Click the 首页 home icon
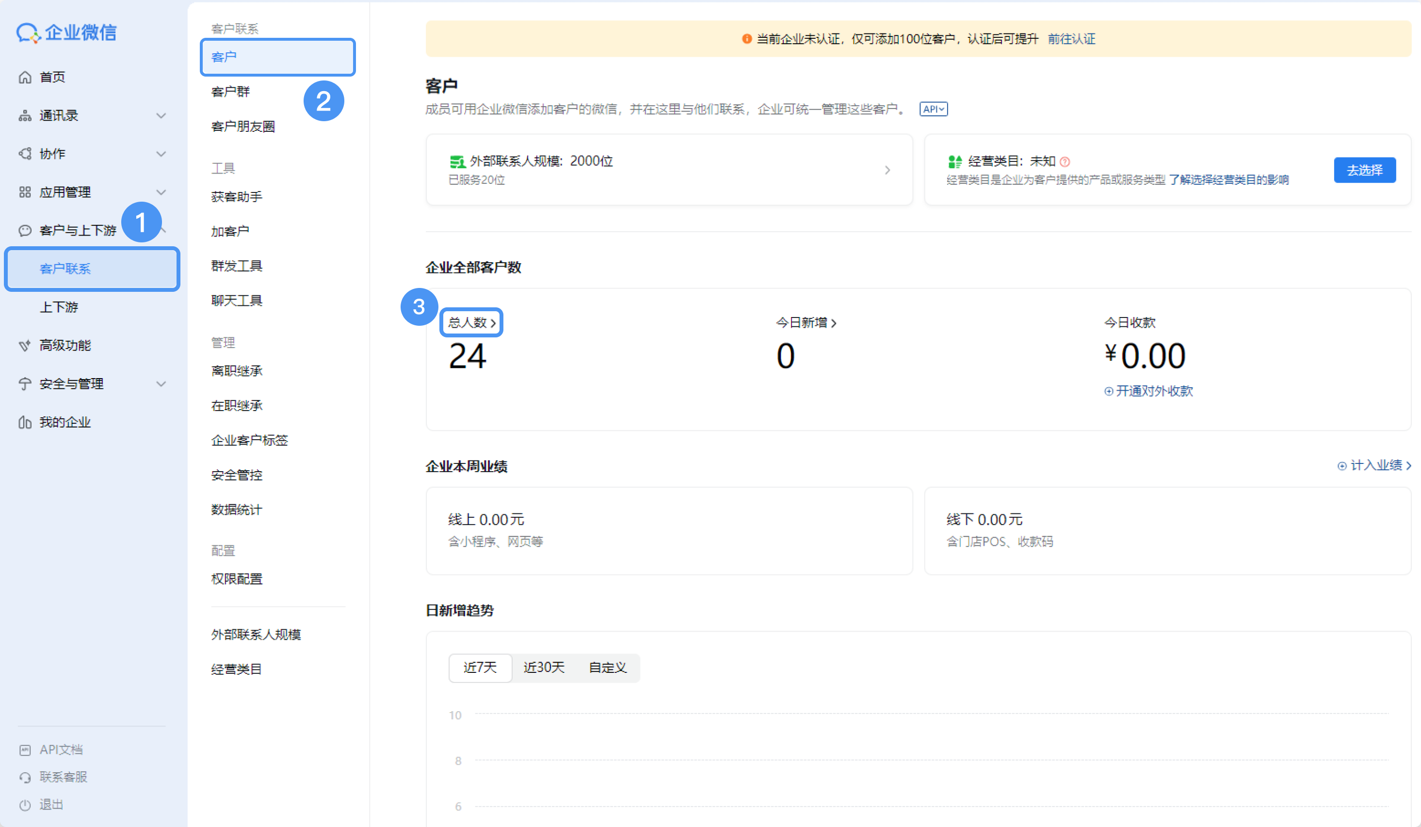This screenshot has height=827, width=1421. 25,77
